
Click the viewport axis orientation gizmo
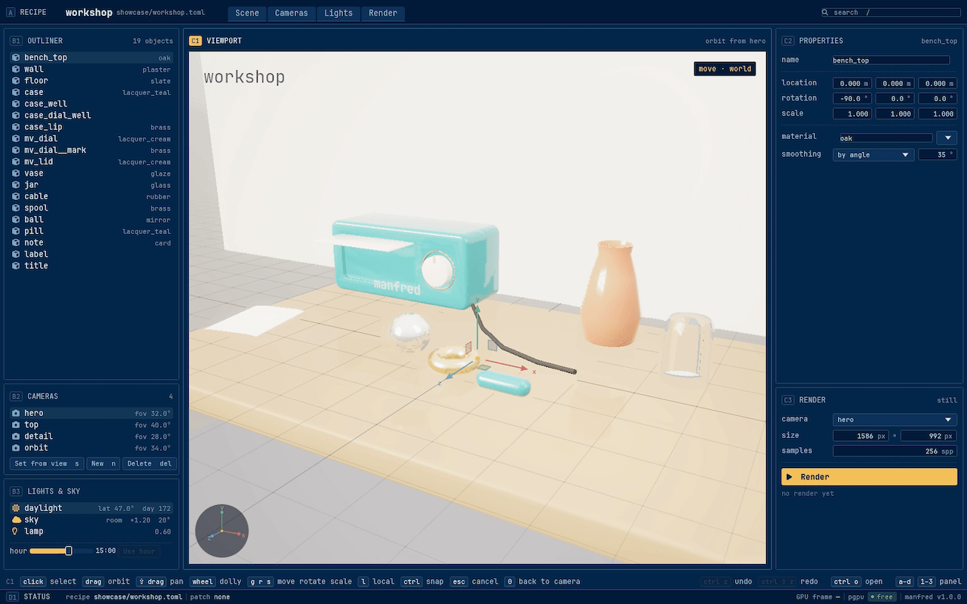point(222,531)
